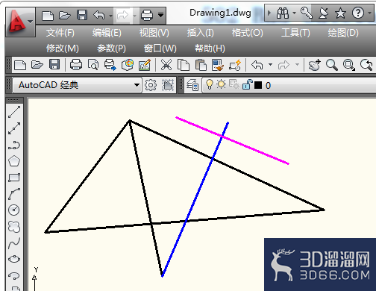The image size is (376, 291).
Task: Click the Match Properties brush icon
Action: pyautogui.click(x=218, y=65)
